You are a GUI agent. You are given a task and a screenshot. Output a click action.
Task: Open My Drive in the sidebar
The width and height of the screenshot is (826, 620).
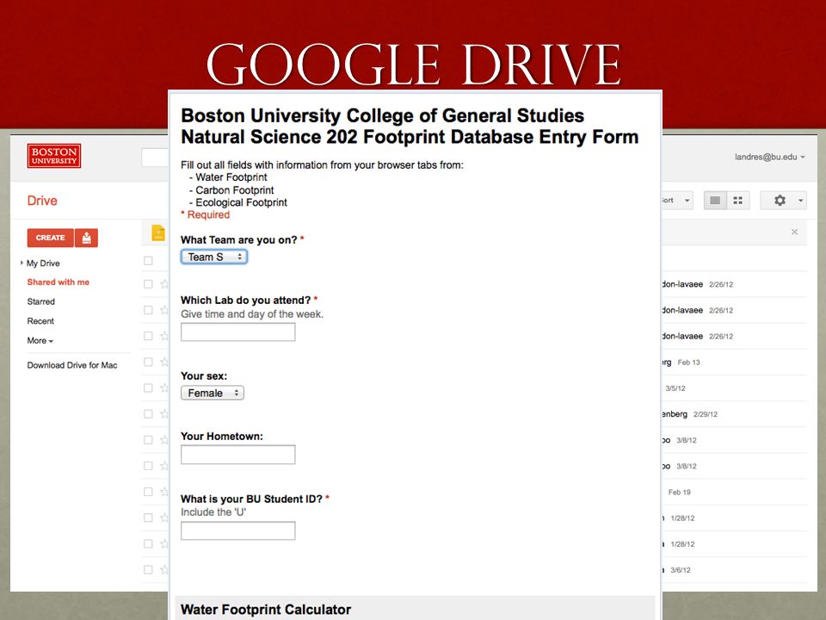pyautogui.click(x=43, y=263)
